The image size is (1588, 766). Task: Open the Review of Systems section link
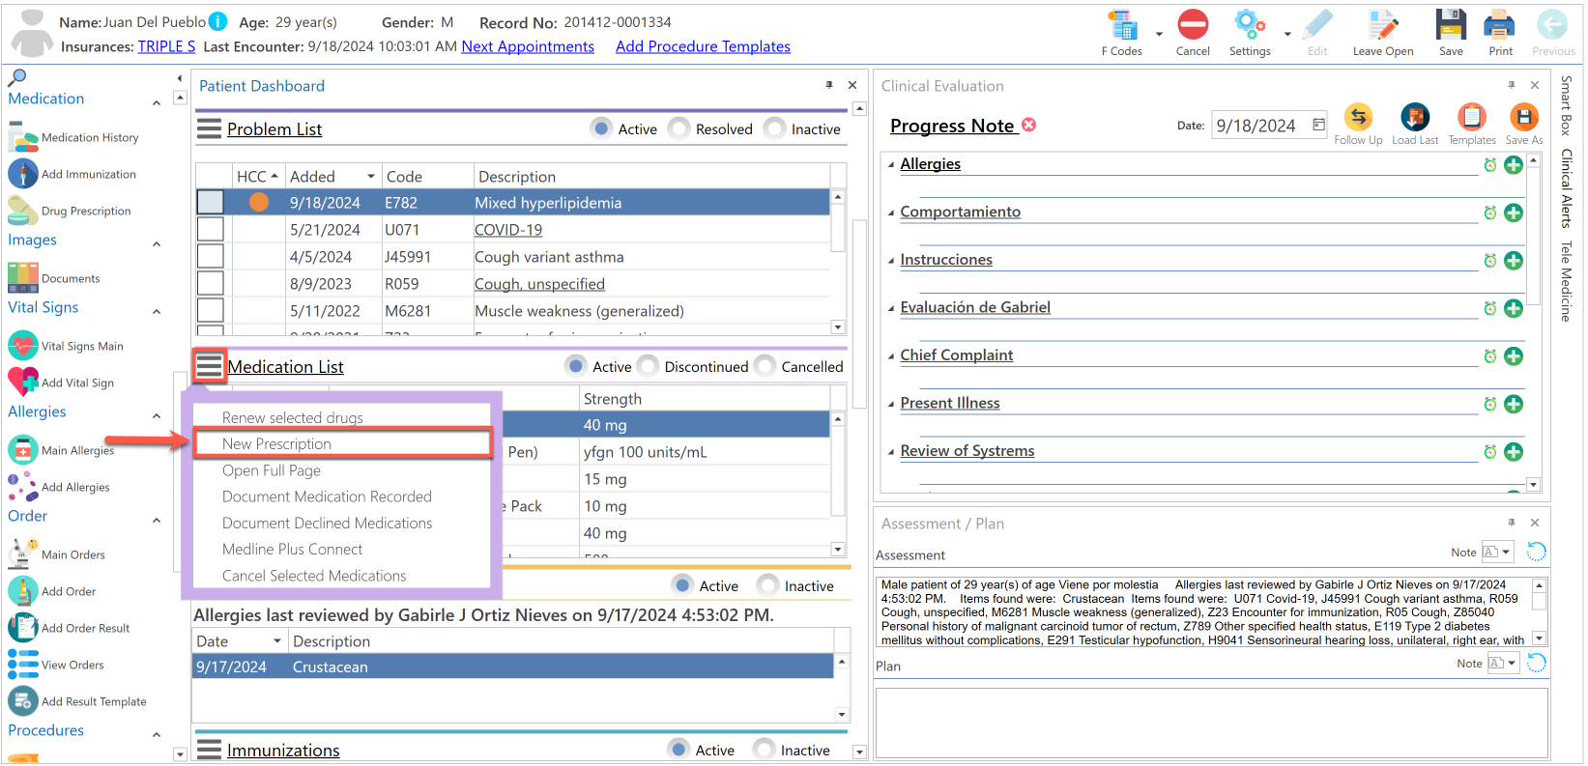967,451
